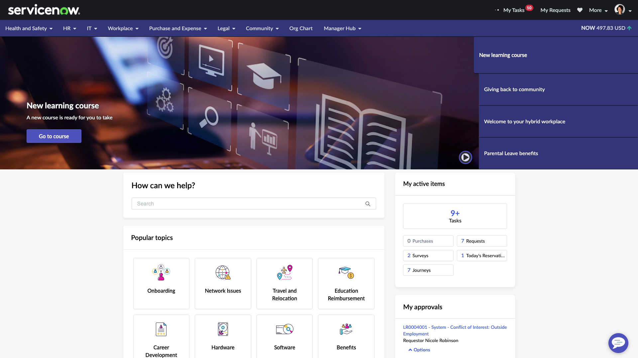Click the search input field
Viewport: 638px width, 358px height.
point(254,203)
